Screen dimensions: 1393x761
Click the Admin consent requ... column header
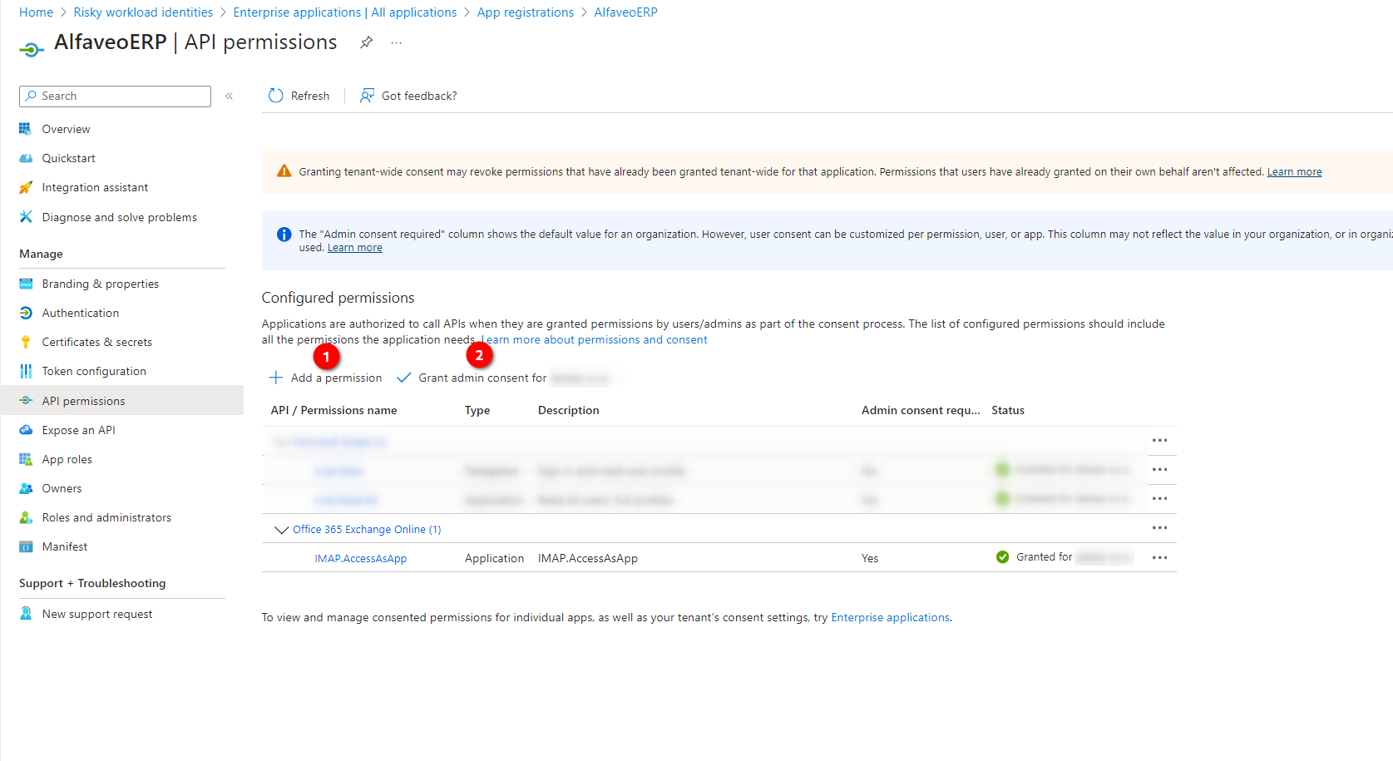(x=921, y=411)
